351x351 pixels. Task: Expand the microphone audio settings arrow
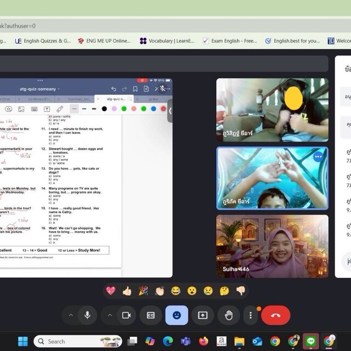click(x=70, y=315)
